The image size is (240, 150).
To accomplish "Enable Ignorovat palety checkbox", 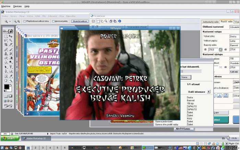I will coord(53,21).
